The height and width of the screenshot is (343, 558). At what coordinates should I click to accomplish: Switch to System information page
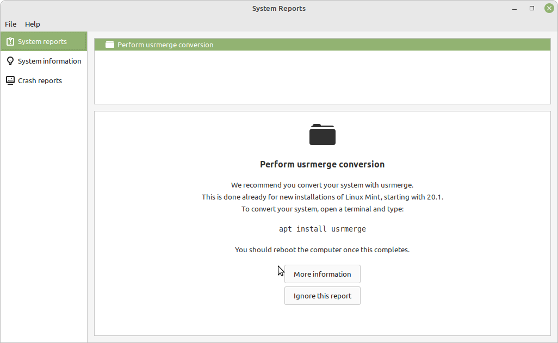[x=44, y=61]
